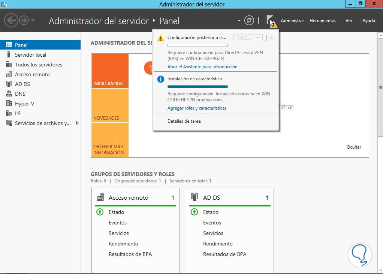Click Ocultar to hide welcome tile
383x274 pixels.
(354, 147)
